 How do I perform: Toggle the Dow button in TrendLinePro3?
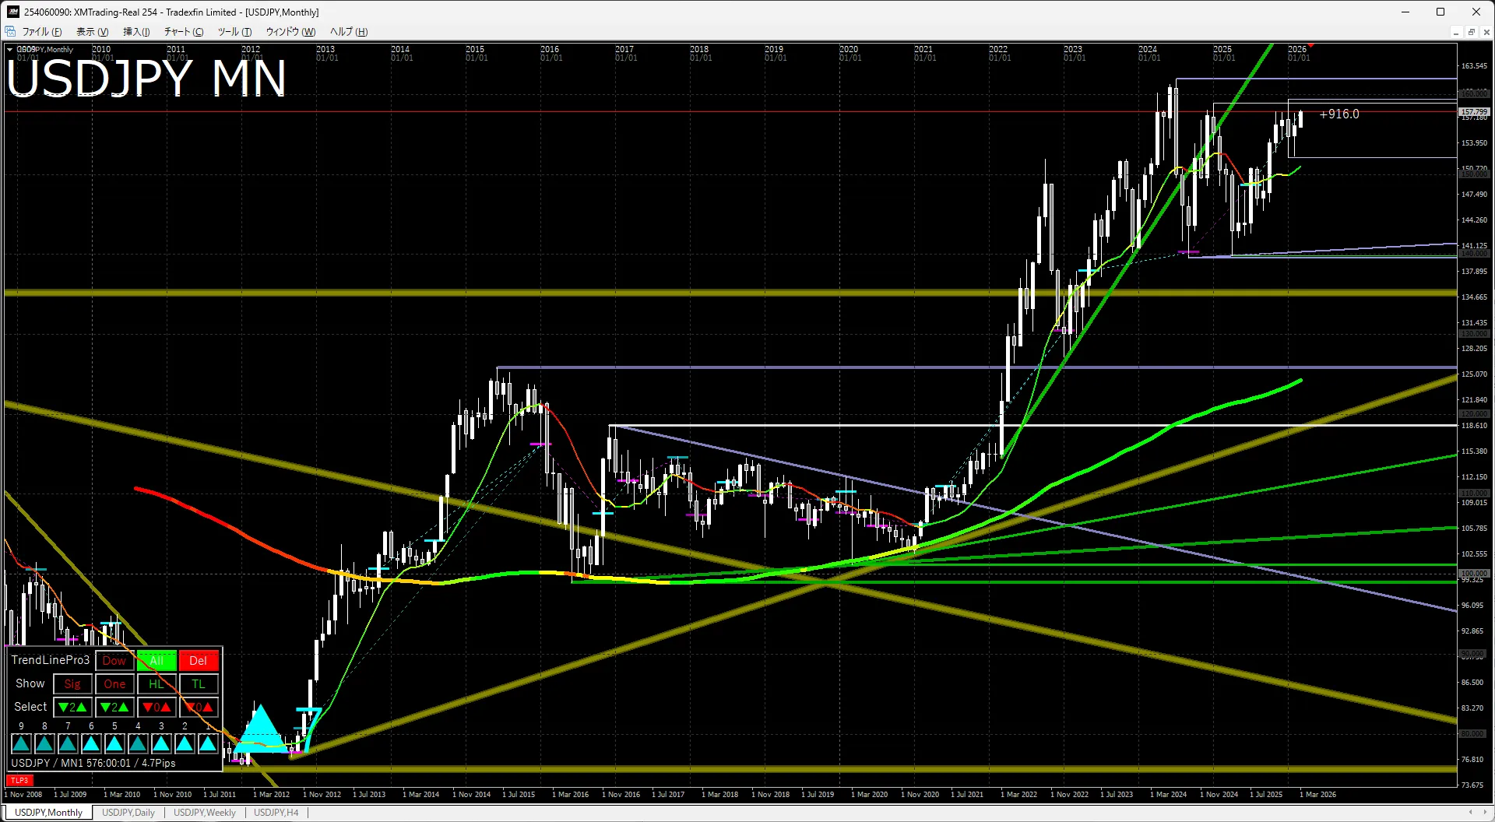click(114, 661)
